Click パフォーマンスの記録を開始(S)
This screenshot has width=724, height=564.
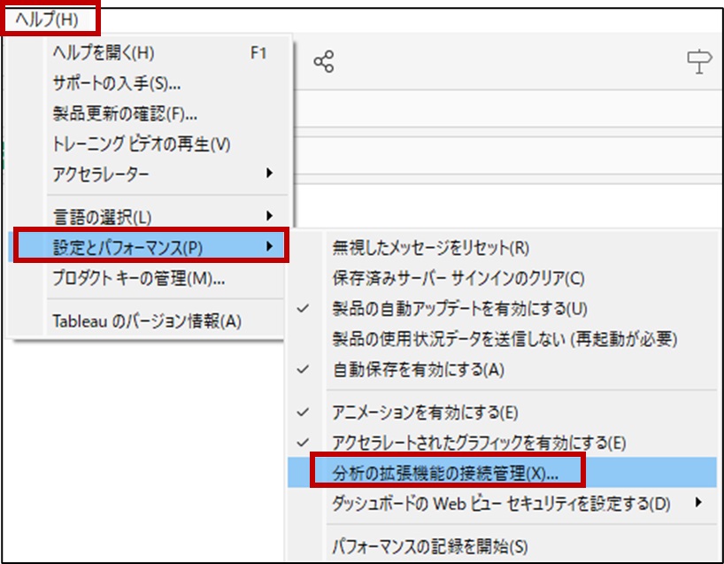tap(429, 546)
